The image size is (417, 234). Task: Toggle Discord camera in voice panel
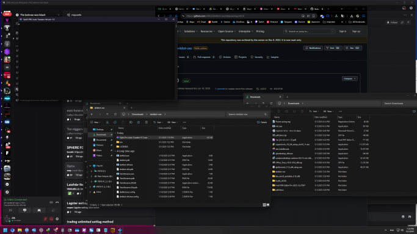coord(10,210)
